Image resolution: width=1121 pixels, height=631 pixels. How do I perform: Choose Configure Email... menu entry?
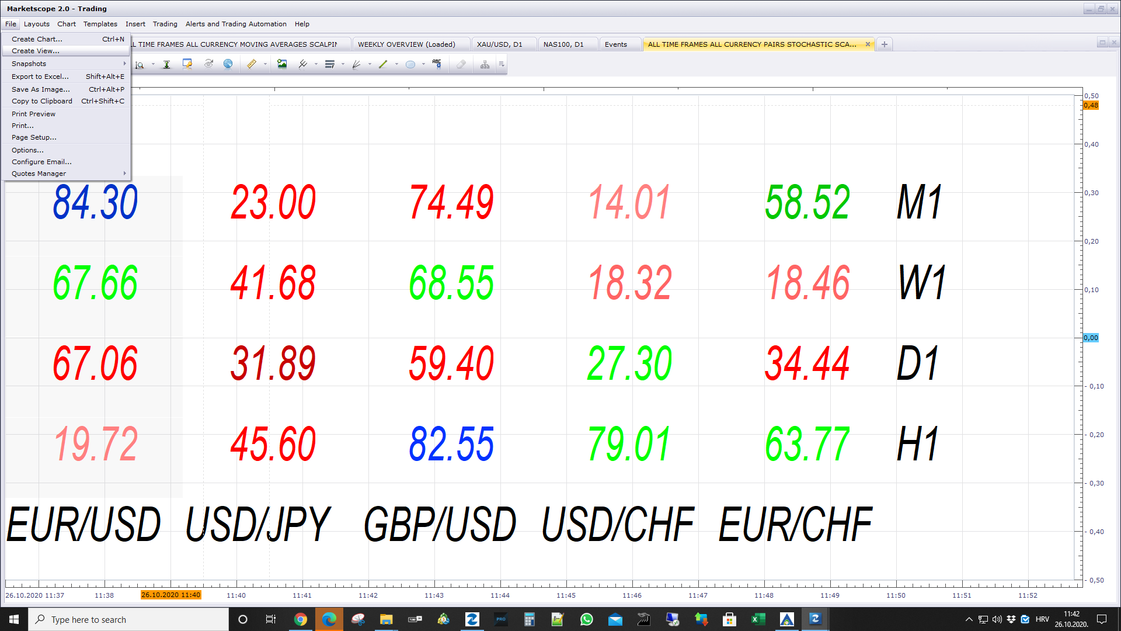(x=66, y=162)
